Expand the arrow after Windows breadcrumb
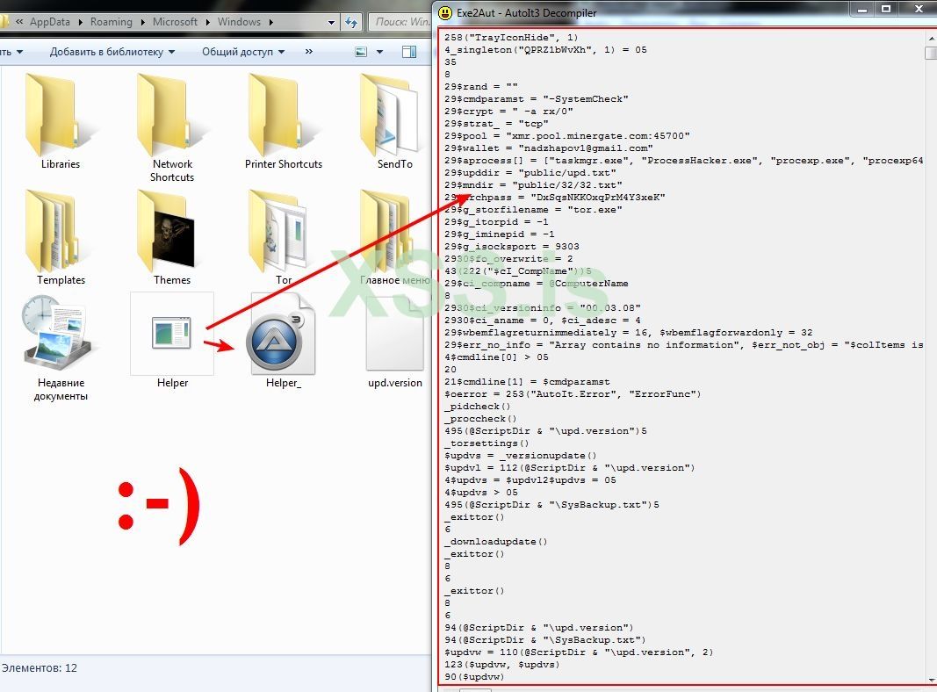The image size is (937, 692). [x=270, y=22]
